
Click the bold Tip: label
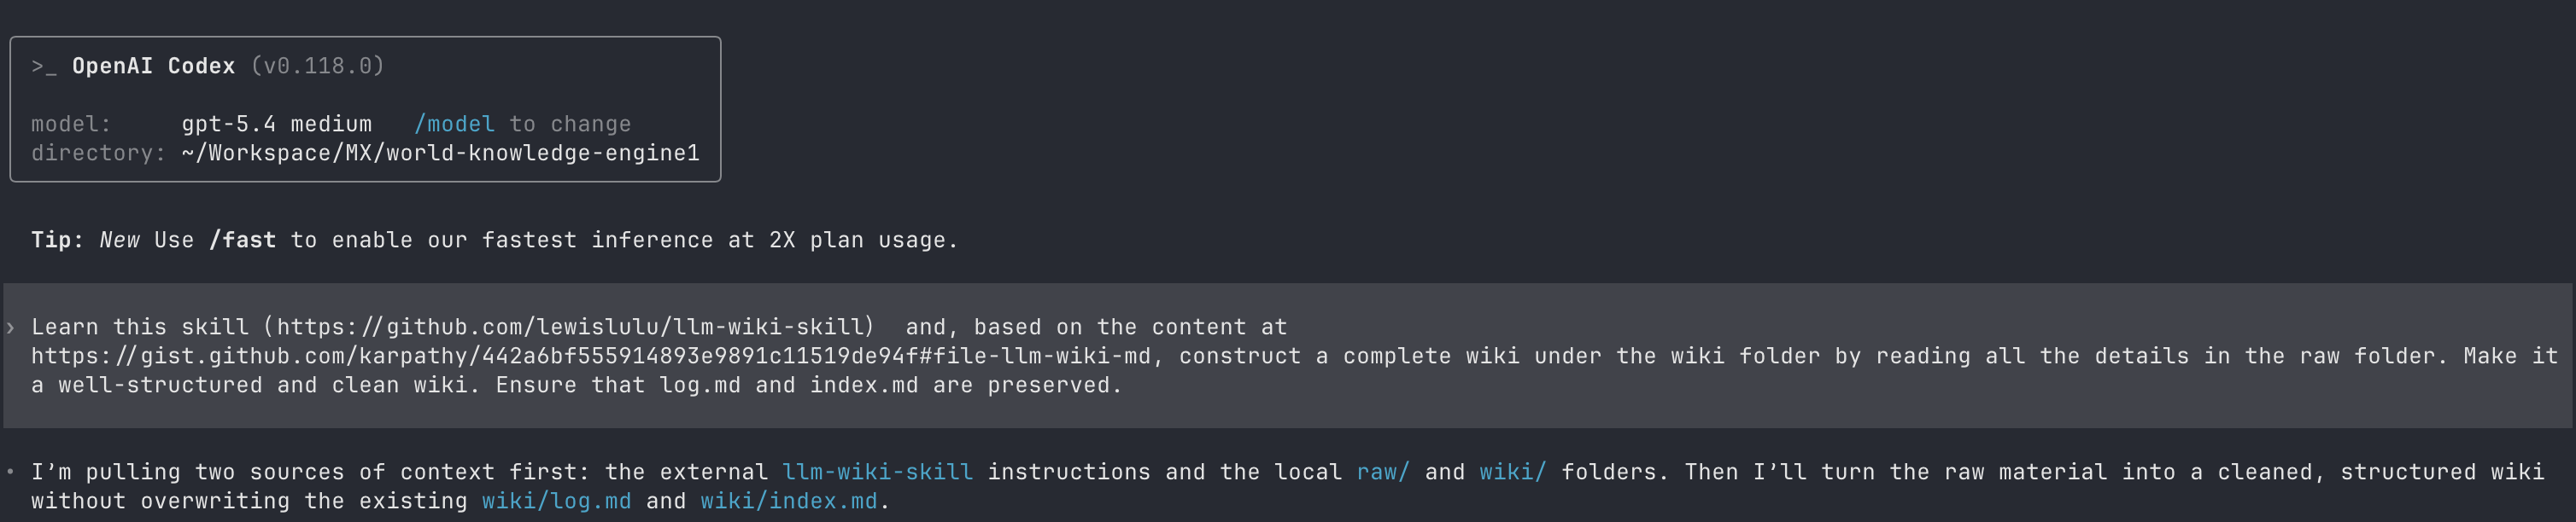pos(57,241)
